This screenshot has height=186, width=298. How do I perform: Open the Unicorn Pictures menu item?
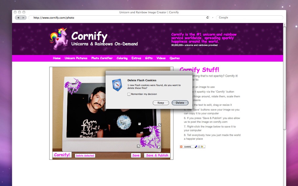76,58
